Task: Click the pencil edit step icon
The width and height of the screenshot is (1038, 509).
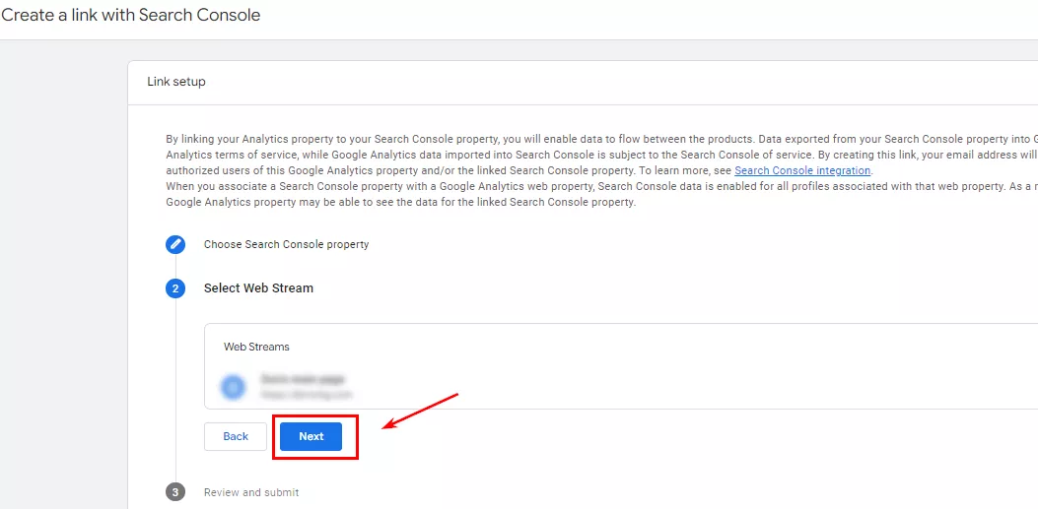Action: (174, 244)
